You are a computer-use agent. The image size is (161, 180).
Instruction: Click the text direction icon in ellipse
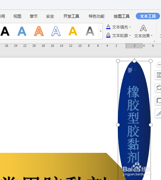coord(130,70)
